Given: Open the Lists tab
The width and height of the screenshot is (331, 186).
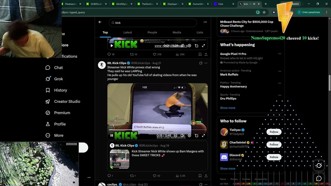Looking at the screenshot, I should 200,32.
